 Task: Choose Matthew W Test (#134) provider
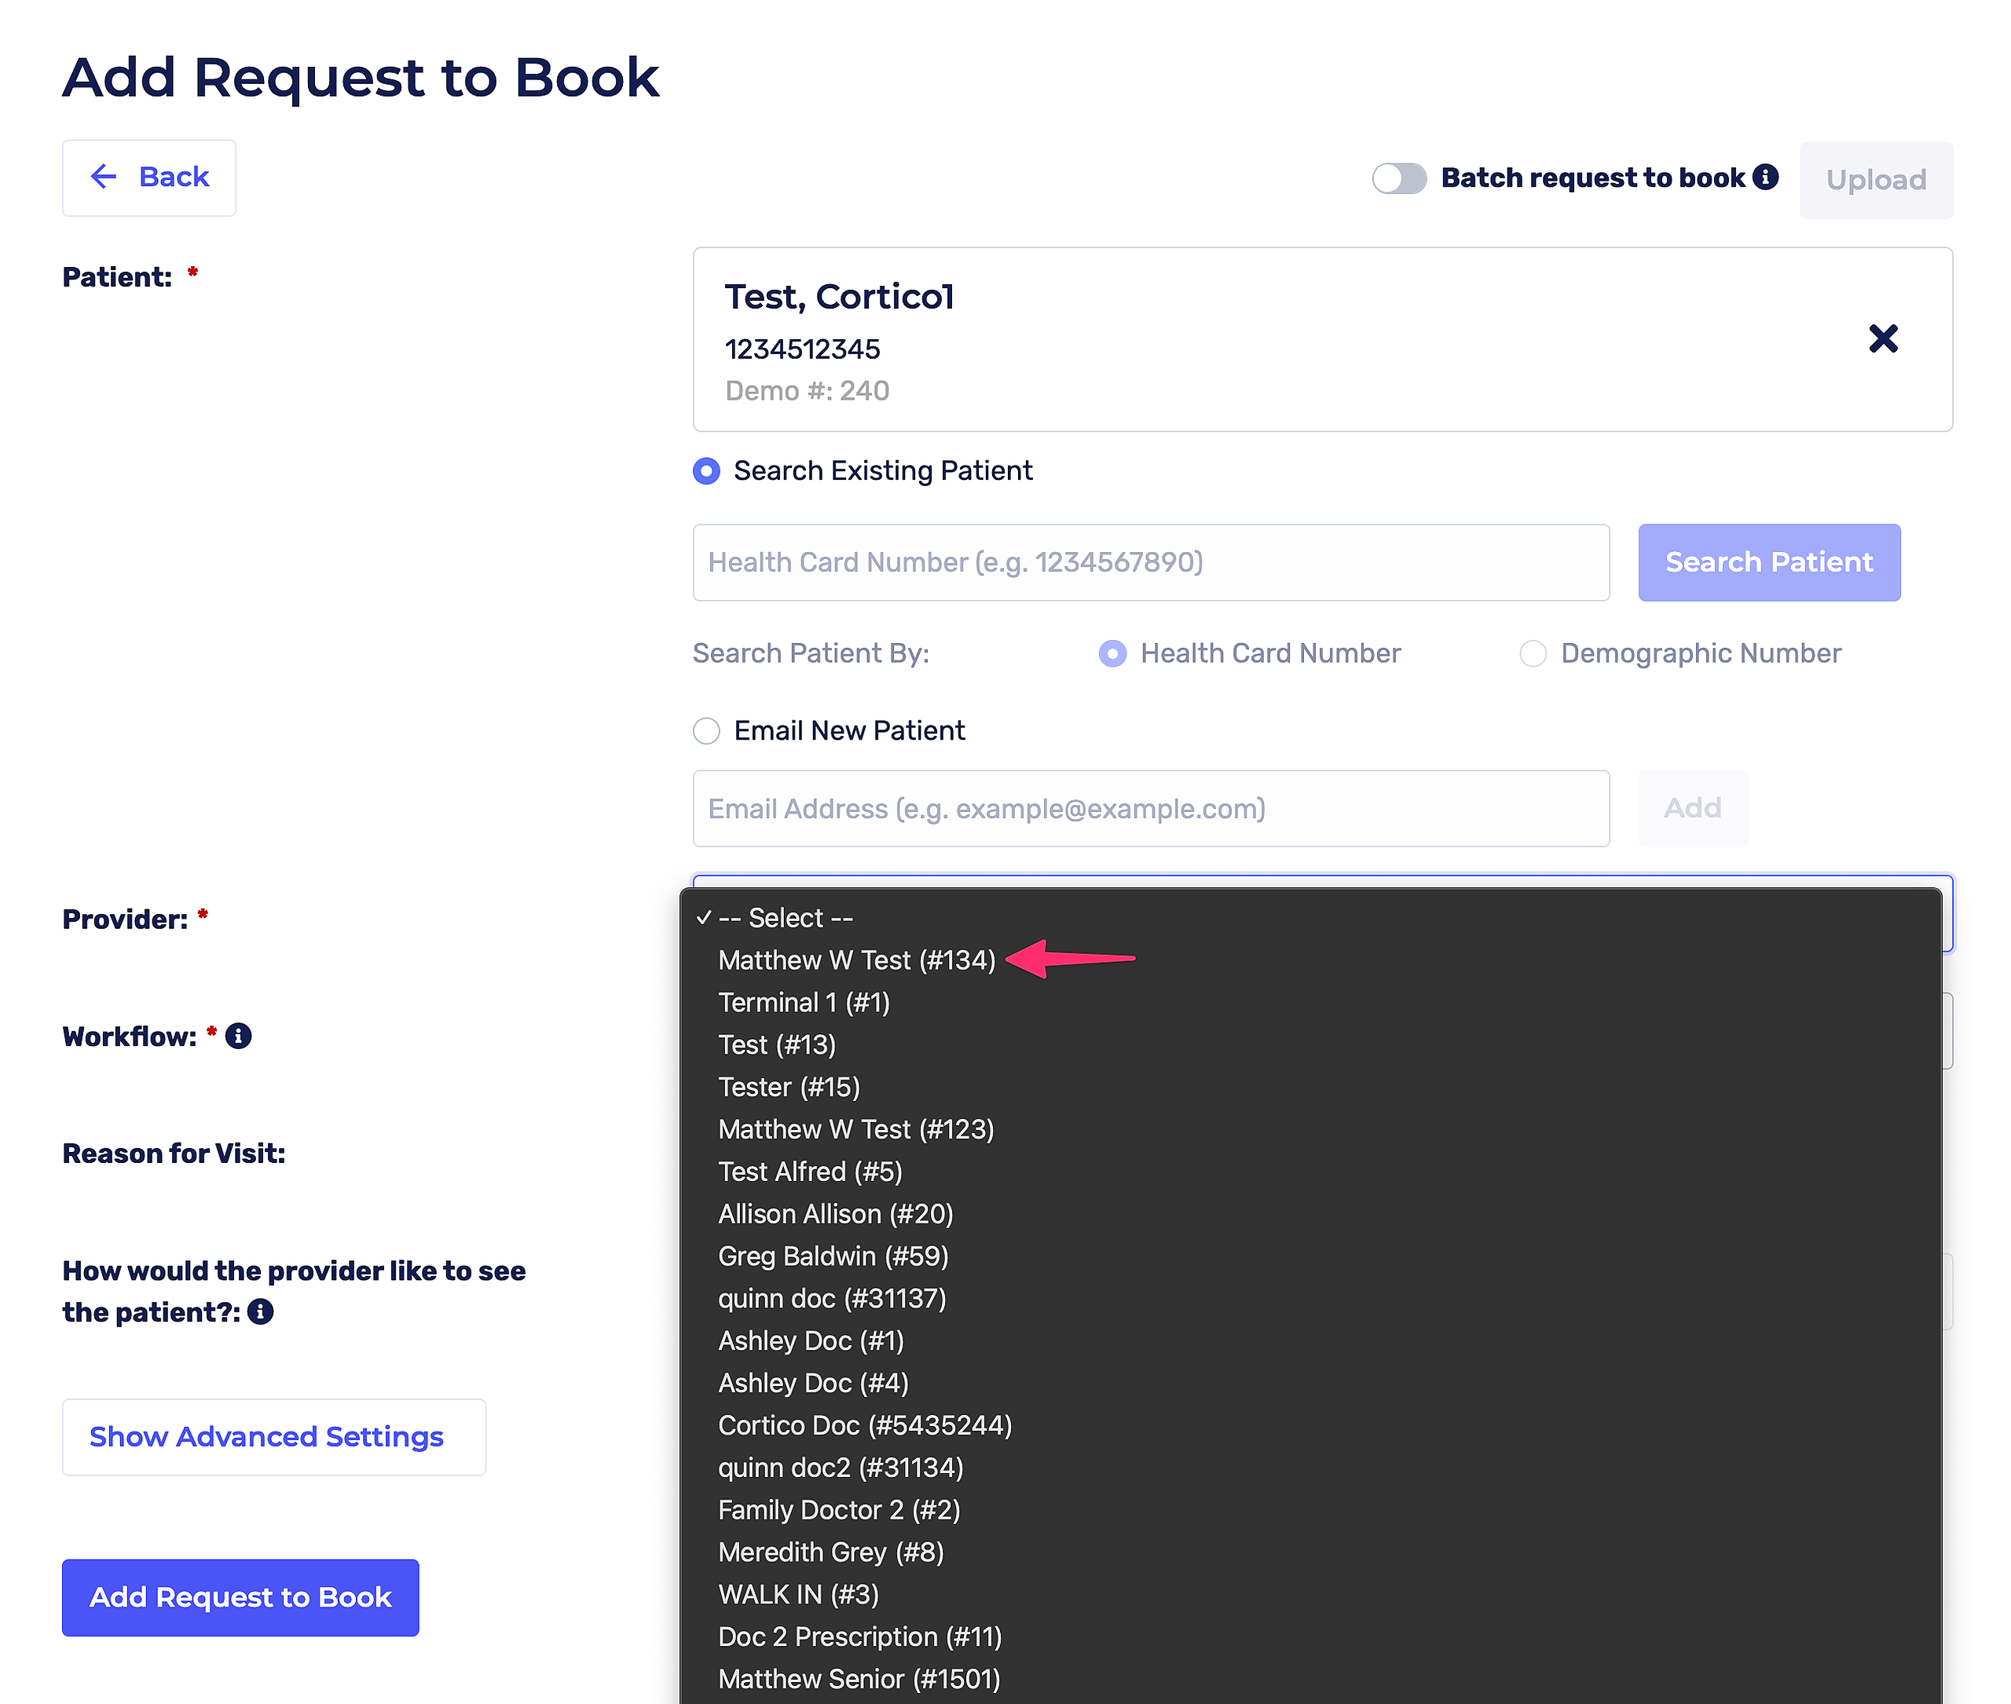(x=856, y=960)
